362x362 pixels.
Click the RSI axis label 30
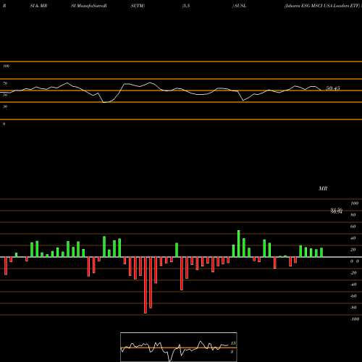(5, 106)
